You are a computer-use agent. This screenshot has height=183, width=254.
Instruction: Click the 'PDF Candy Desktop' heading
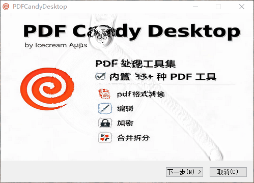(132, 32)
